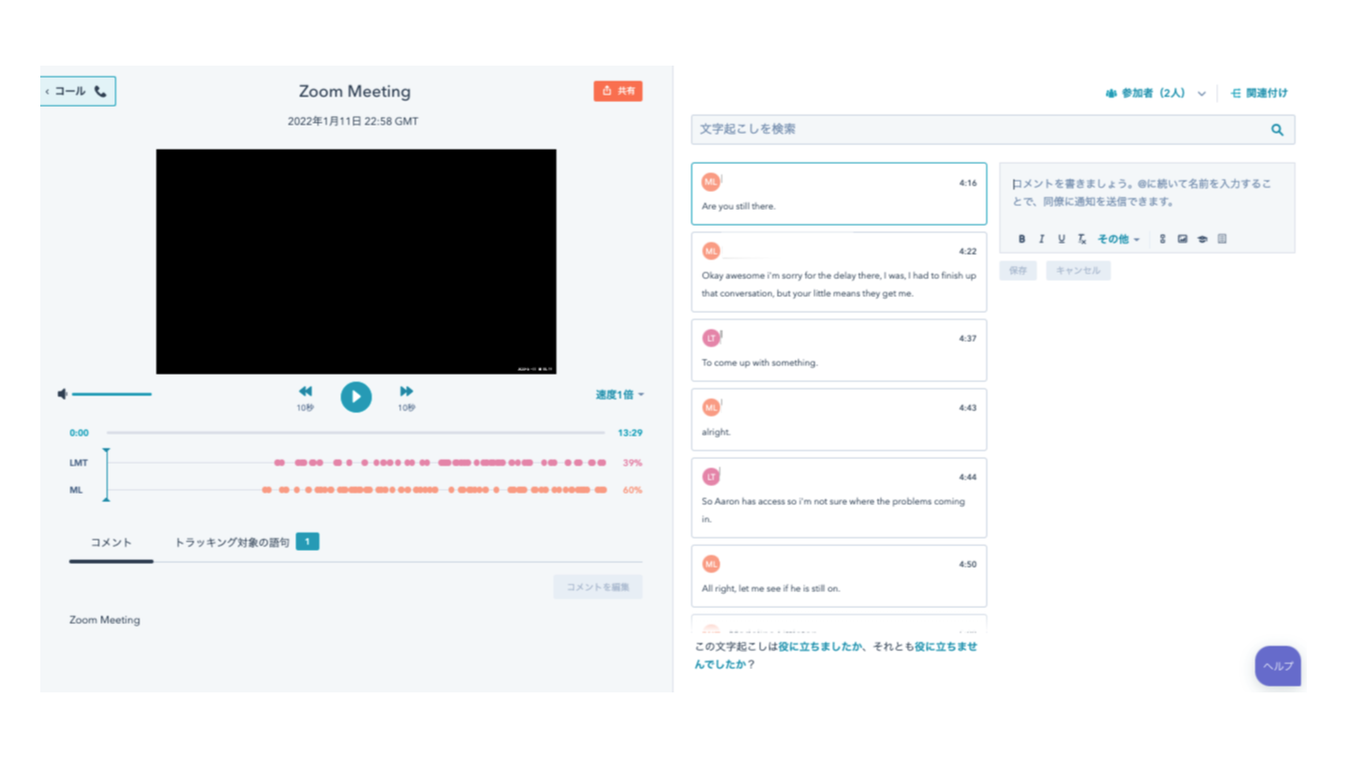The height and width of the screenshot is (758, 1348).
Task: Toggle italic formatting in comment editor
Action: [x=1042, y=239]
